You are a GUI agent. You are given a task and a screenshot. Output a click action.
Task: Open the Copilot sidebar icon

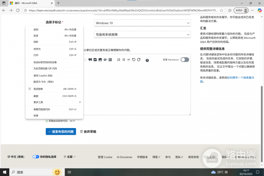[260, 11]
